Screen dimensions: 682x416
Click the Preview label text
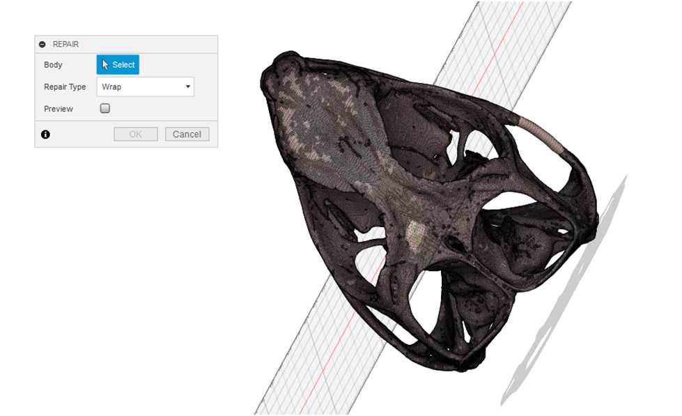point(59,109)
